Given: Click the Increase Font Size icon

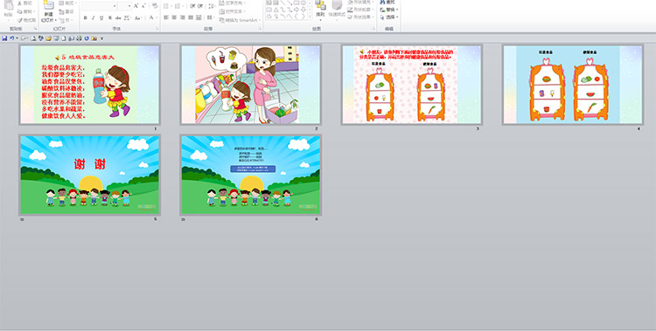Looking at the screenshot, I should pos(136,6).
